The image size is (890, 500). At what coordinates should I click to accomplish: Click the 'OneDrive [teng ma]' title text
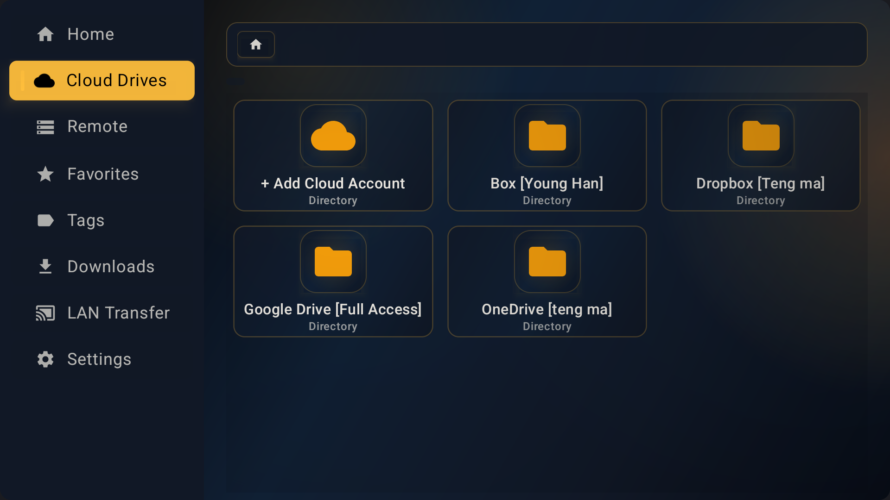point(547,309)
